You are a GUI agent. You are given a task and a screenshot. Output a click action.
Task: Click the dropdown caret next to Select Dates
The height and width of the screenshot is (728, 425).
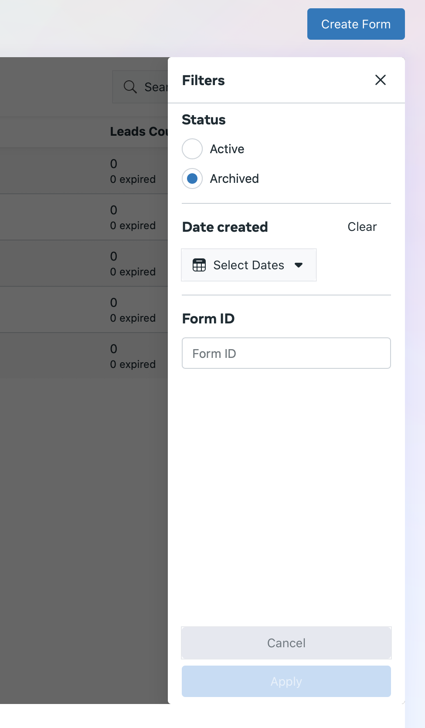(x=299, y=265)
